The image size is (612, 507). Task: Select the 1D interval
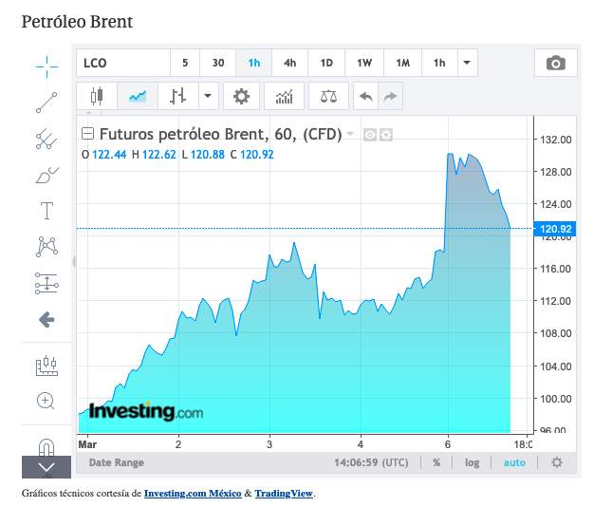click(326, 64)
